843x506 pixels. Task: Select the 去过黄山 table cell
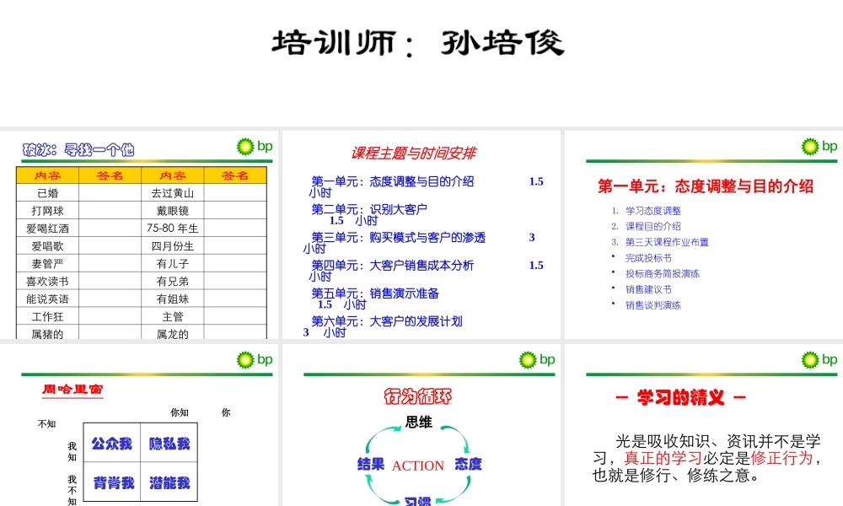173,193
